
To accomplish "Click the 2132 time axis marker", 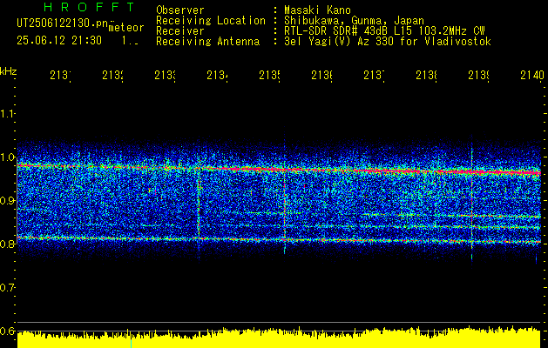I will (112, 75).
